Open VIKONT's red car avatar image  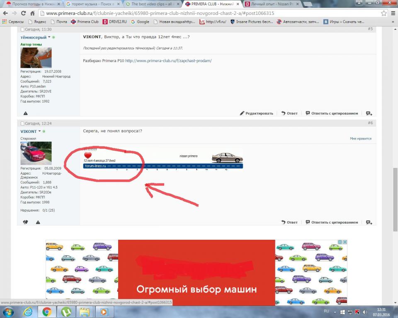tap(36, 153)
